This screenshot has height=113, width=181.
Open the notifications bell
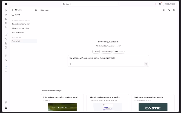point(160,4)
